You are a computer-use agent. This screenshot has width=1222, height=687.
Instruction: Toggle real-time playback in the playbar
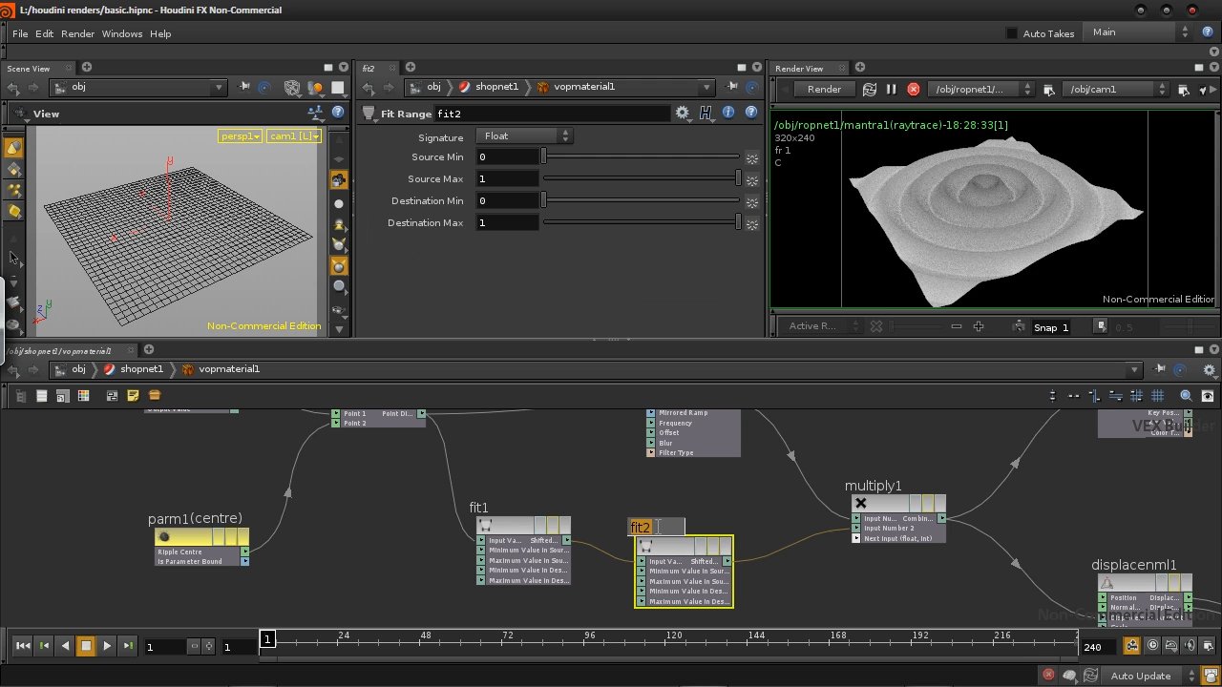(1152, 646)
